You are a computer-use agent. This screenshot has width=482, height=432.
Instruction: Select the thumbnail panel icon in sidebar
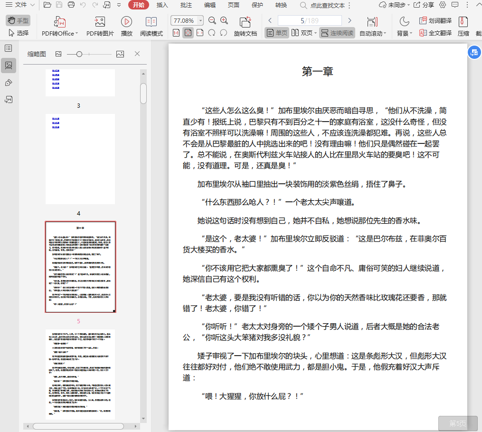click(9, 66)
